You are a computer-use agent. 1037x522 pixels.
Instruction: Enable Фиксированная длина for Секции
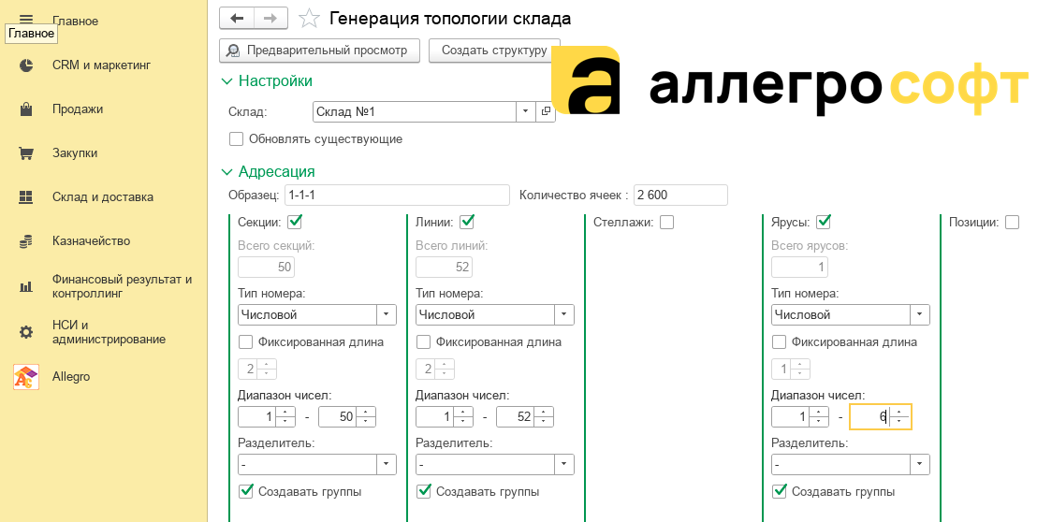[x=245, y=342]
